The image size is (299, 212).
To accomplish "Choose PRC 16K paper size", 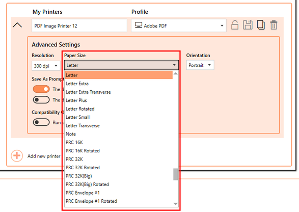I will (x=119, y=142).
